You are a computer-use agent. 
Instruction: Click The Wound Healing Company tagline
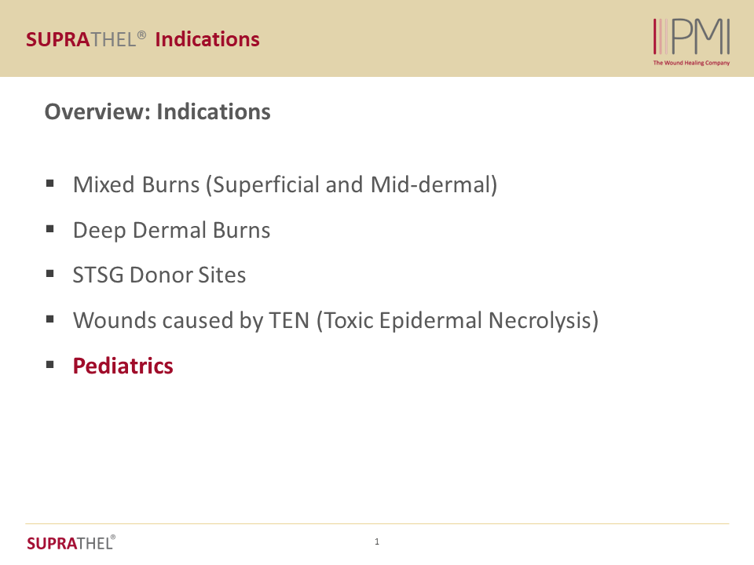(x=691, y=63)
